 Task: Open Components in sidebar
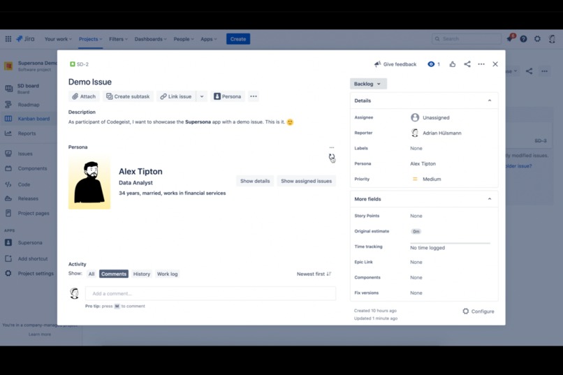point(29,168)
